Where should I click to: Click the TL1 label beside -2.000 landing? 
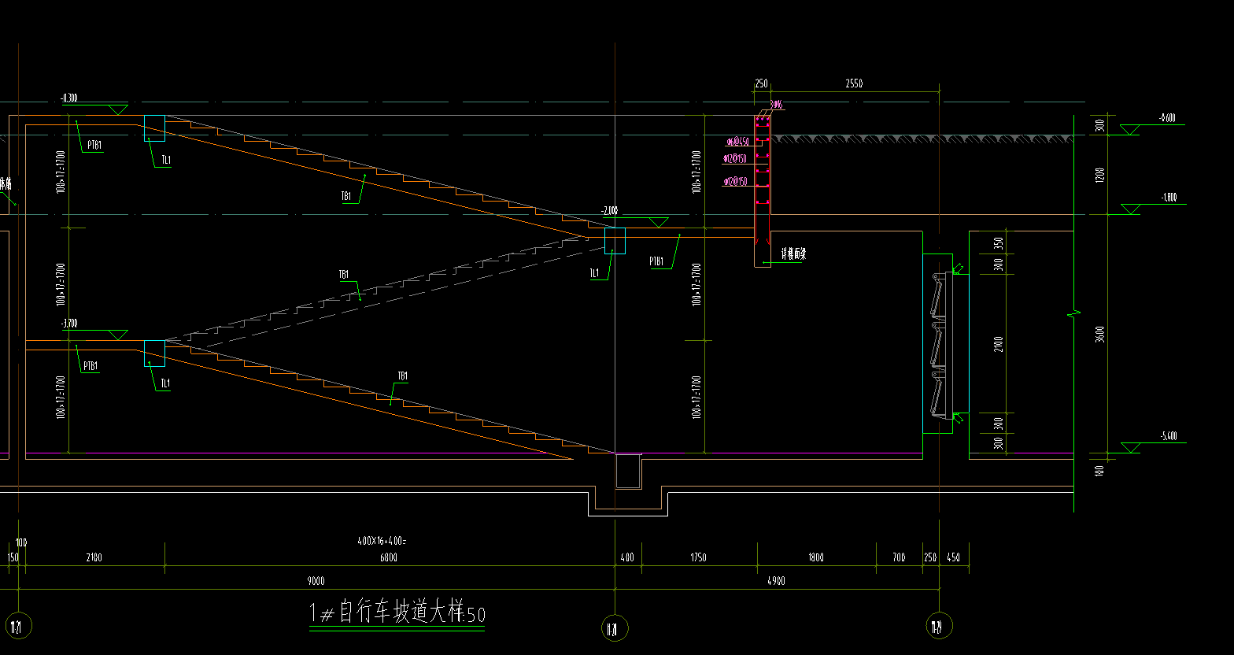(x=595, y=273)
